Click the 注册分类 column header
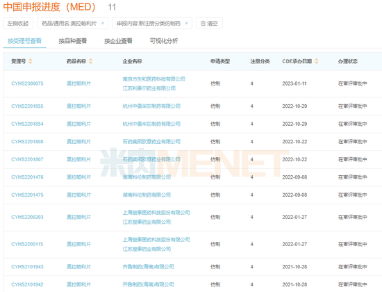This screenshot has width=382, height=292. (260, 61)
